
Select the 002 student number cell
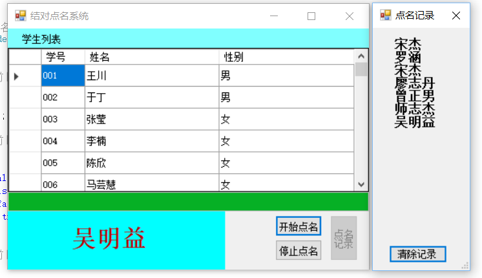tap(63, 98)
